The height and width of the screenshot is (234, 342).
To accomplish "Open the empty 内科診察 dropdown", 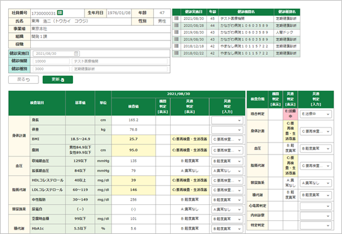I will coord(316,216).
